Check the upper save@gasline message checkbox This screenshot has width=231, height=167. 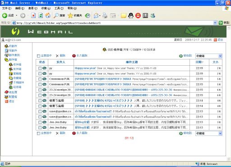click(40, 112)
